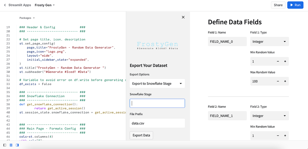Click inside the Snowflake Stage input field
308x149 pixels.
(157, 103)
